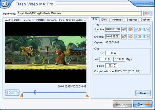Click the Next button
155x110 pixels.
pyautogui.click(x=143, y=104)
